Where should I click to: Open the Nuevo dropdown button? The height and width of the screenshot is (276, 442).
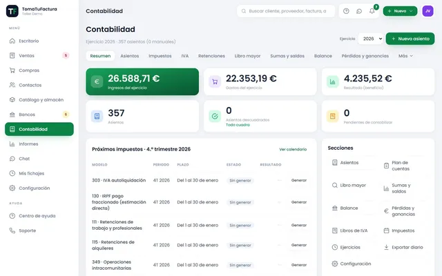click(400, 11)
